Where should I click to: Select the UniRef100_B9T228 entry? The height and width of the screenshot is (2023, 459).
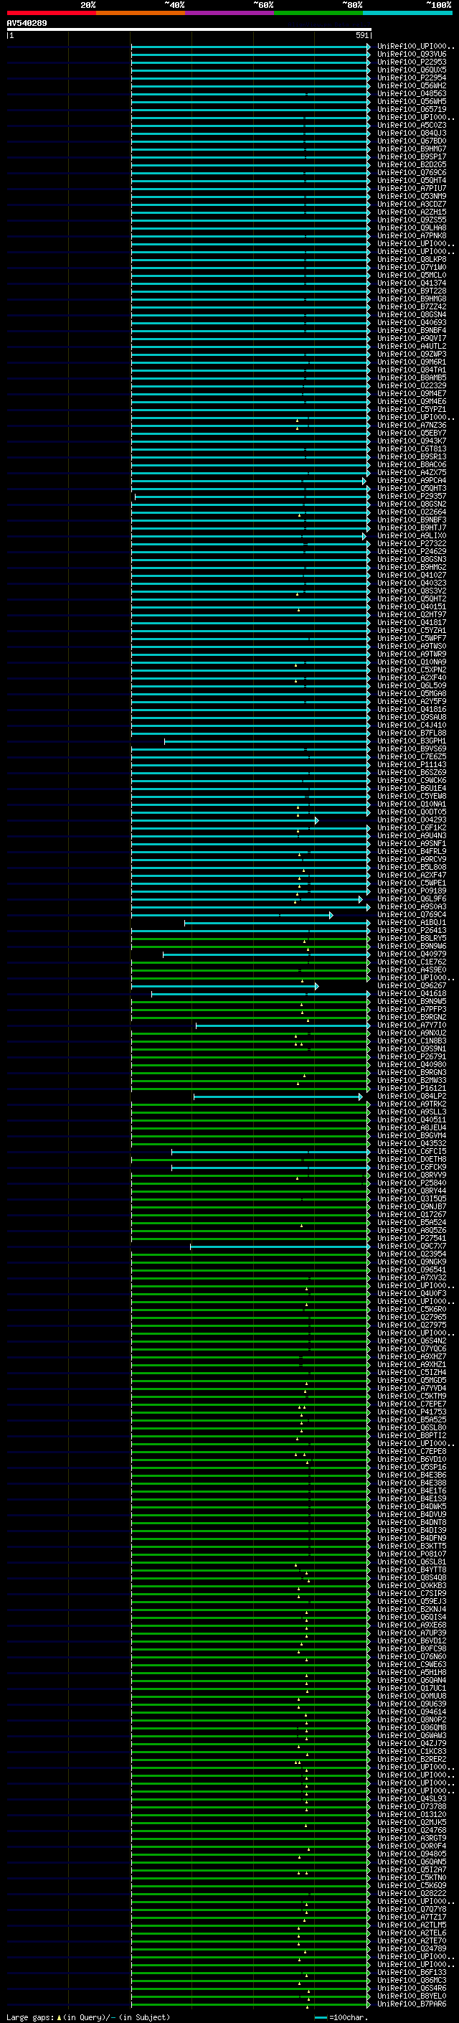tap(412, 291)
